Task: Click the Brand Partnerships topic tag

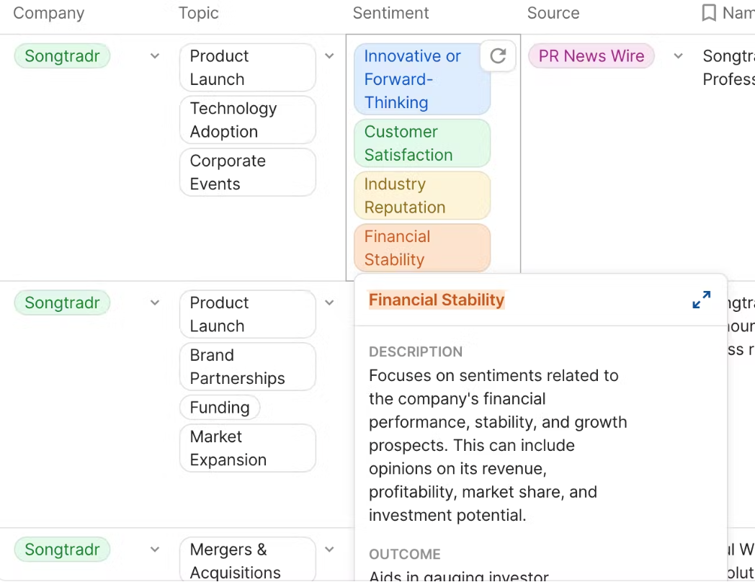Action: (x=247, y=367)
